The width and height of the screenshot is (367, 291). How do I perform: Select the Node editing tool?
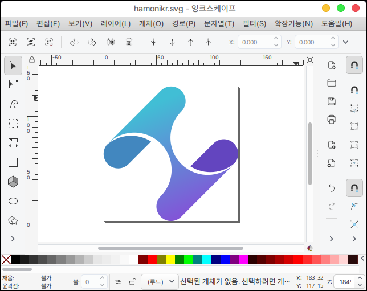click(x=13, y=85)
